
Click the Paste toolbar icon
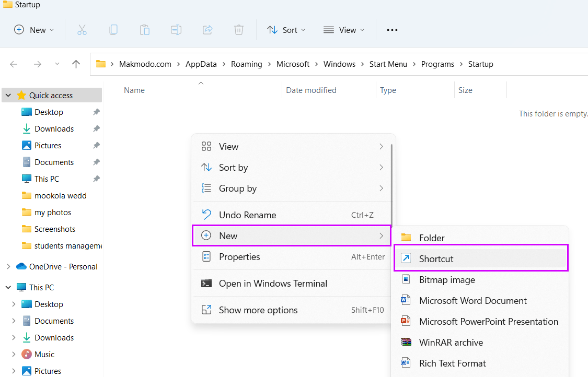[145, 30]
